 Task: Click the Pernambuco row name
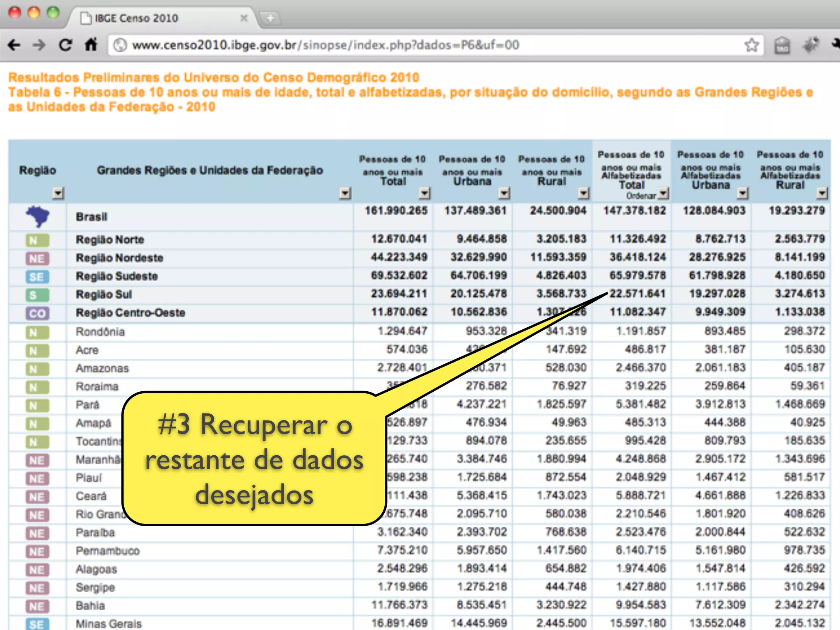point(107,552)
